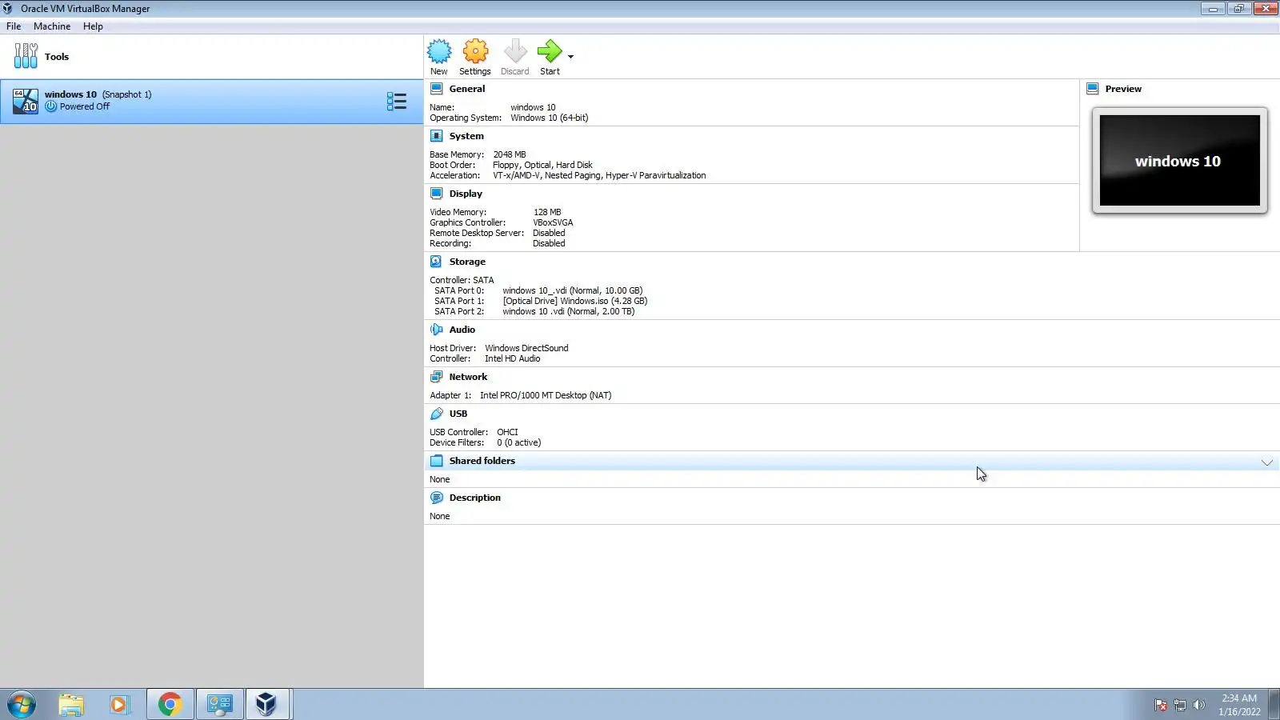Click the Network section icon
Image resolution: width=1280 pixels, height=720 pixels.
(x=437, y=377)
